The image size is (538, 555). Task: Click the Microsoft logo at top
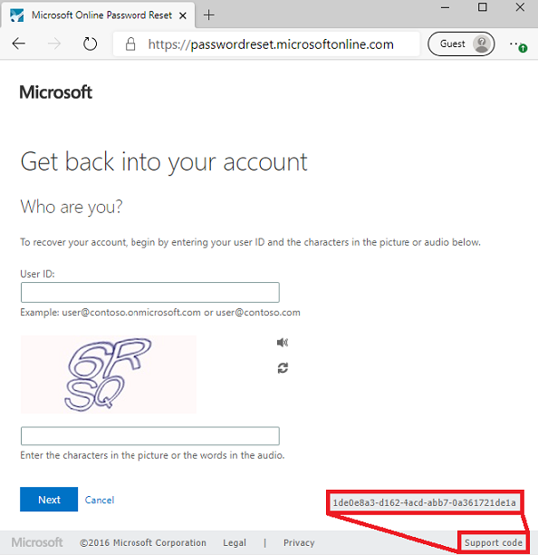coord(56,92)
